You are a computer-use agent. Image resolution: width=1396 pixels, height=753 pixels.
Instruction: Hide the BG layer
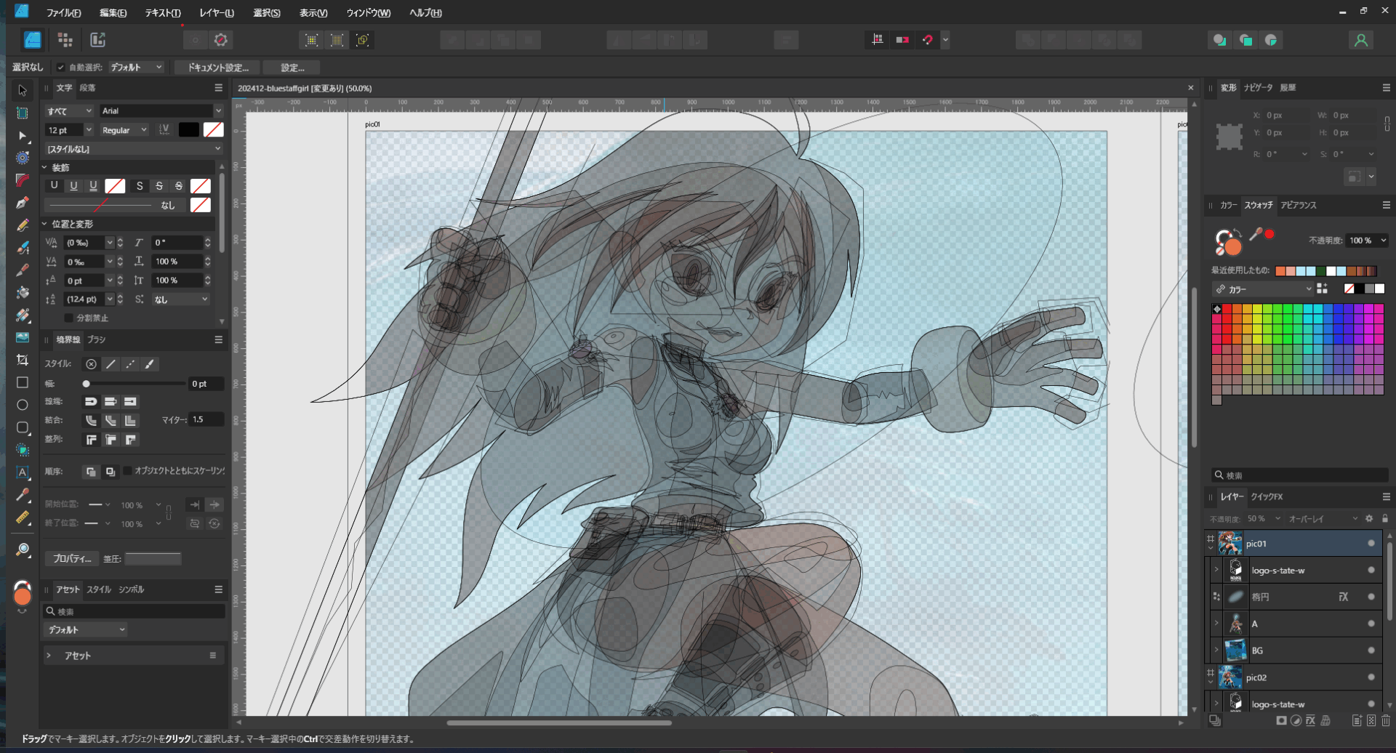(x=1371, y=651)
